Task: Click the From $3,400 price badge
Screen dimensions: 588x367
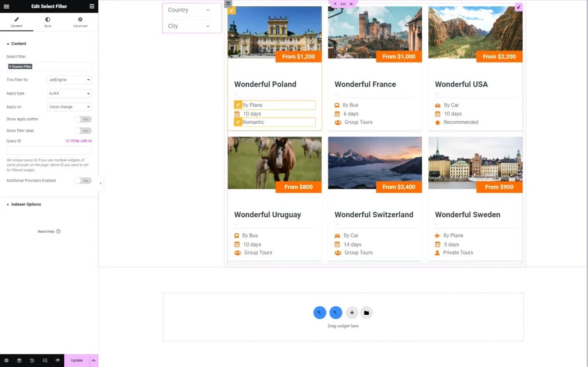Action: (399, 187)
